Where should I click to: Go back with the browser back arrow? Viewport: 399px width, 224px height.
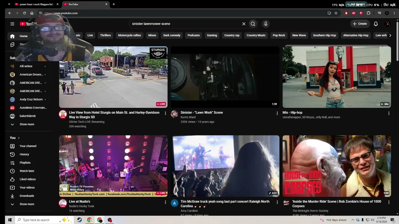click(x=10, y=13)
